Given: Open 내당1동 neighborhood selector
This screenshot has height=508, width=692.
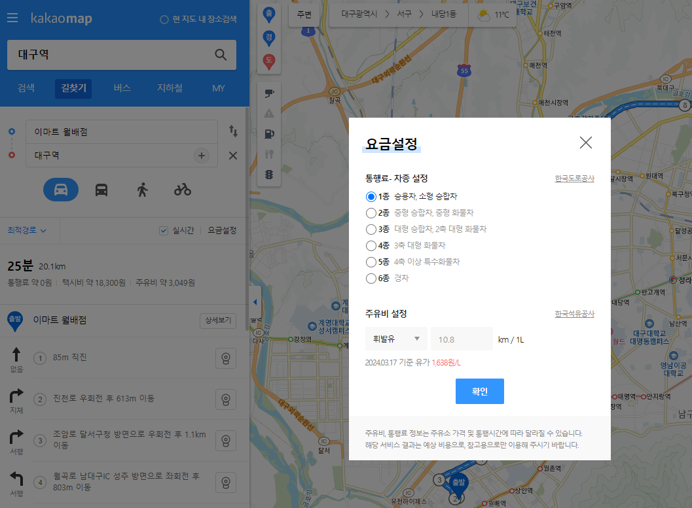Looking at the screenshot, I should coord(443,14).
